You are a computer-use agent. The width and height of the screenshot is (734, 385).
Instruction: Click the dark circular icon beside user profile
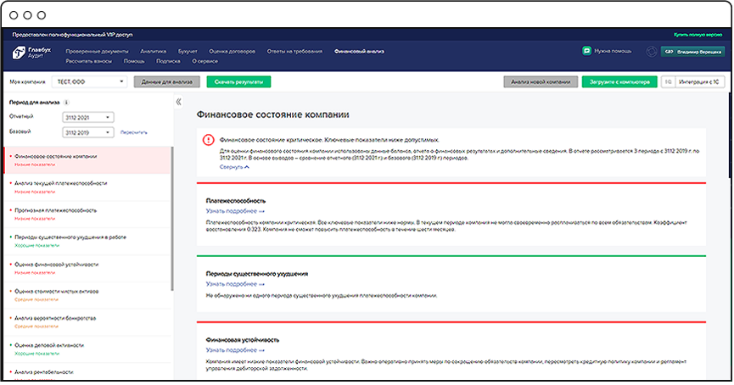[651, 51]
